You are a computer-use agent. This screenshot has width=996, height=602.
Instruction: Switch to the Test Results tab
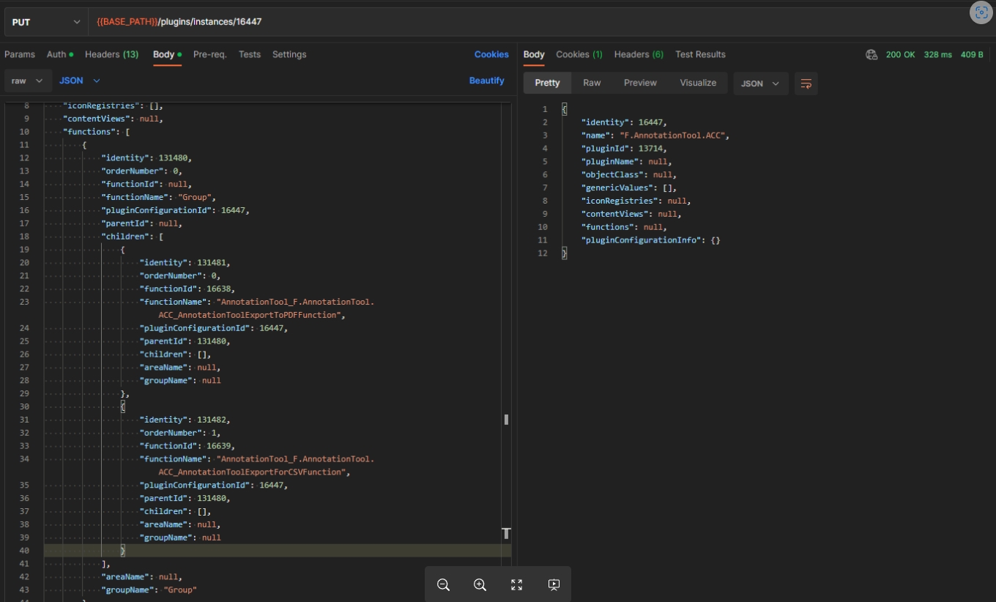(x=700, y=54)
